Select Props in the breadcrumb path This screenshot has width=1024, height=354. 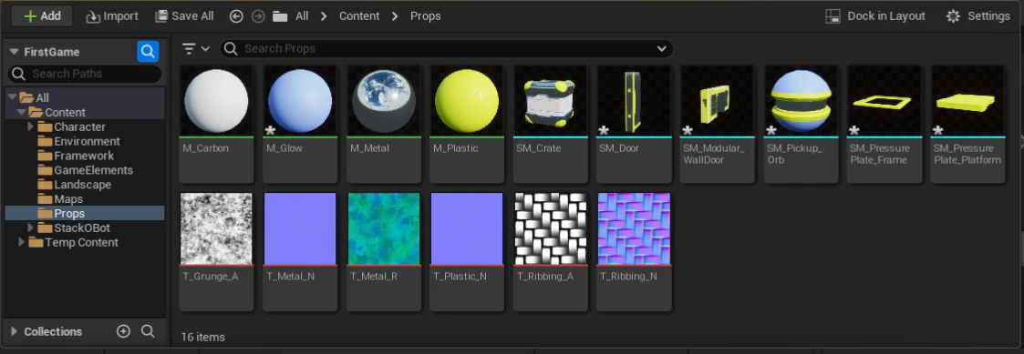[x=425, y=16]
